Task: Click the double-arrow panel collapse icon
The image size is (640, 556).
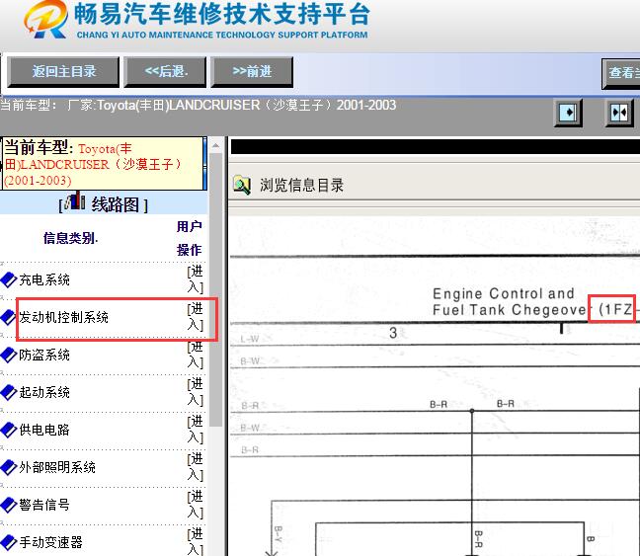Action: pos(619,113)
